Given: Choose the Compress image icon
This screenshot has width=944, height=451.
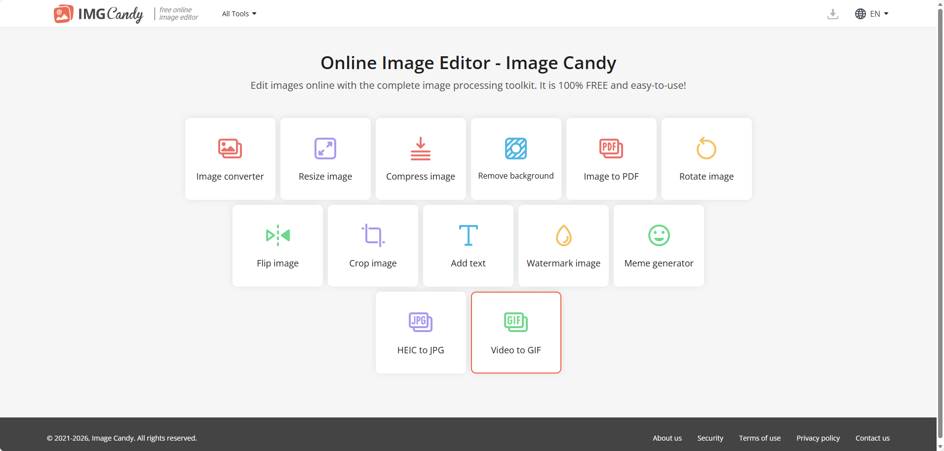Looking at the screenshot, I should pyautogui.click(x=421, y=149).
